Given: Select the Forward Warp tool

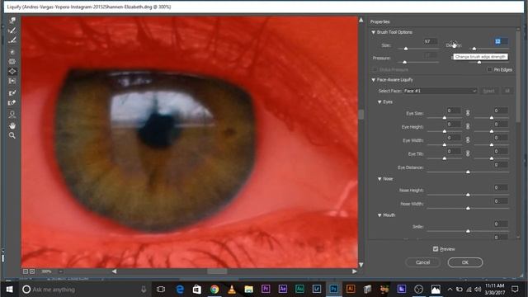Looking at the screenshot, I should point(12,21).
